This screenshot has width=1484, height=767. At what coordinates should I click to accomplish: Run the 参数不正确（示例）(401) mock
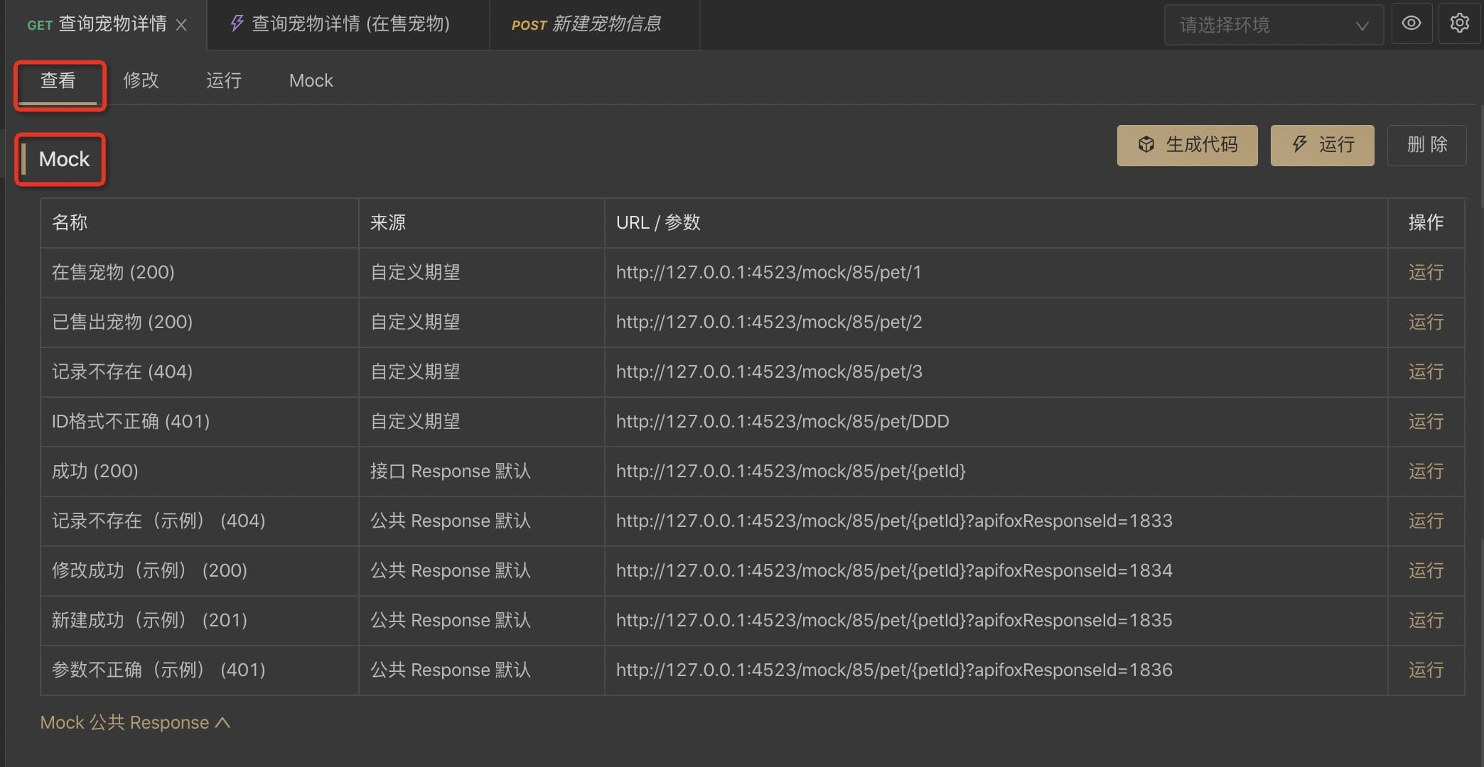(1426, 670)
